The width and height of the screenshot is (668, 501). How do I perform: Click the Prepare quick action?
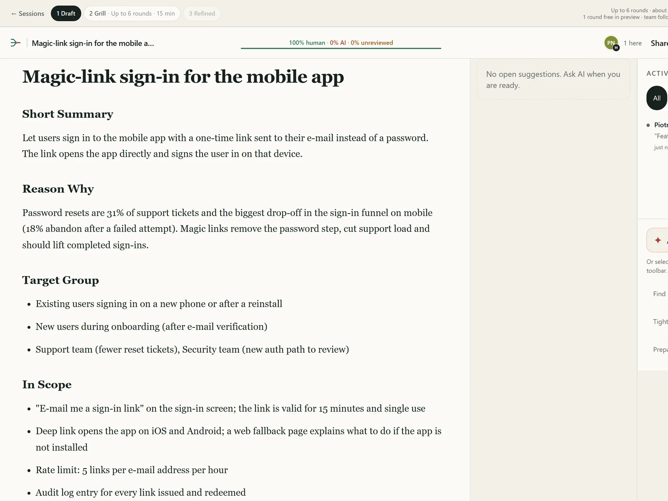point(660,349)
